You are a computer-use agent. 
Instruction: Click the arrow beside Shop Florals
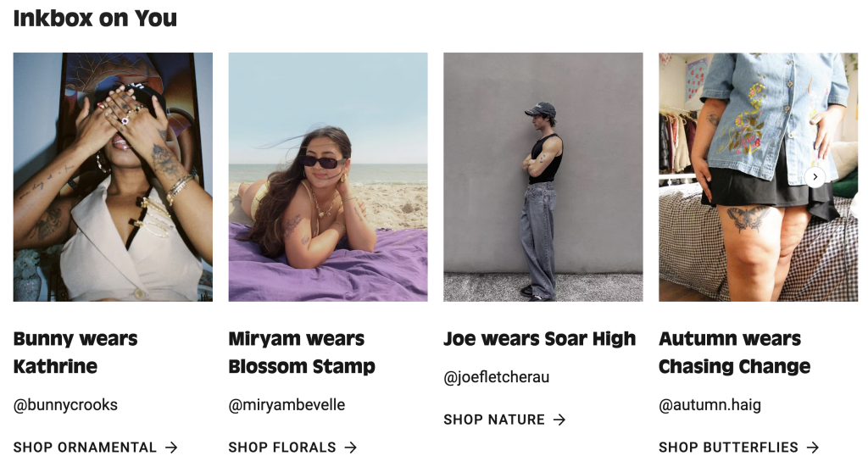[350, 448]
